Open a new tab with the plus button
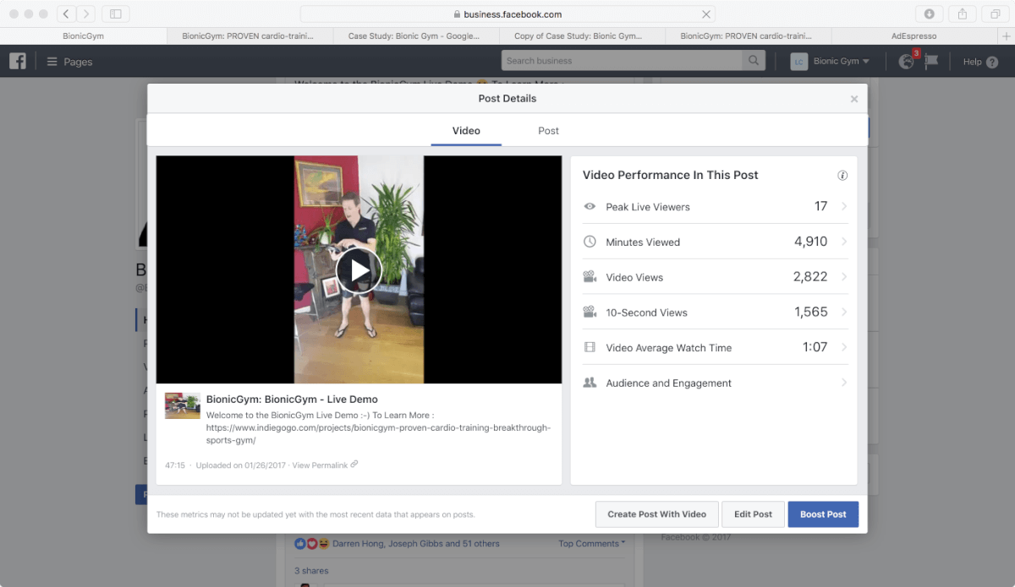Image resolution: width=1015 pixels, height=587 pixels. [x=1006, y=36]
